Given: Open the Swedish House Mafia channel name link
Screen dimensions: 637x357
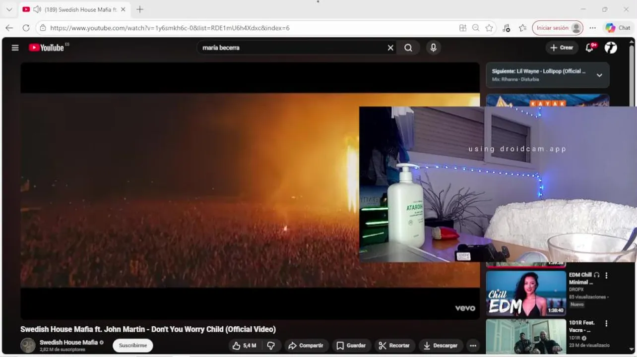Looking at the screenshot, I should coord(68,342).
